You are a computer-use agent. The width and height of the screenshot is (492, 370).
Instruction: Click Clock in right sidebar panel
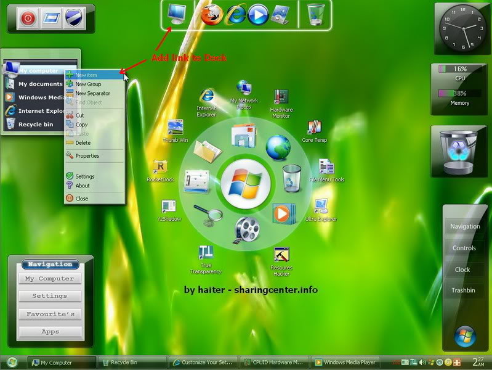(x=462, y=269)
